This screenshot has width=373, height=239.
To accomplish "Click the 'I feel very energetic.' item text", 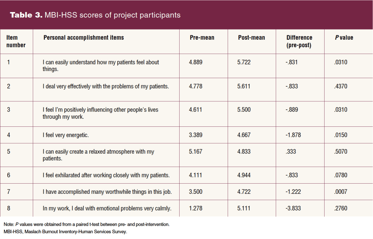I will [66, 135].
